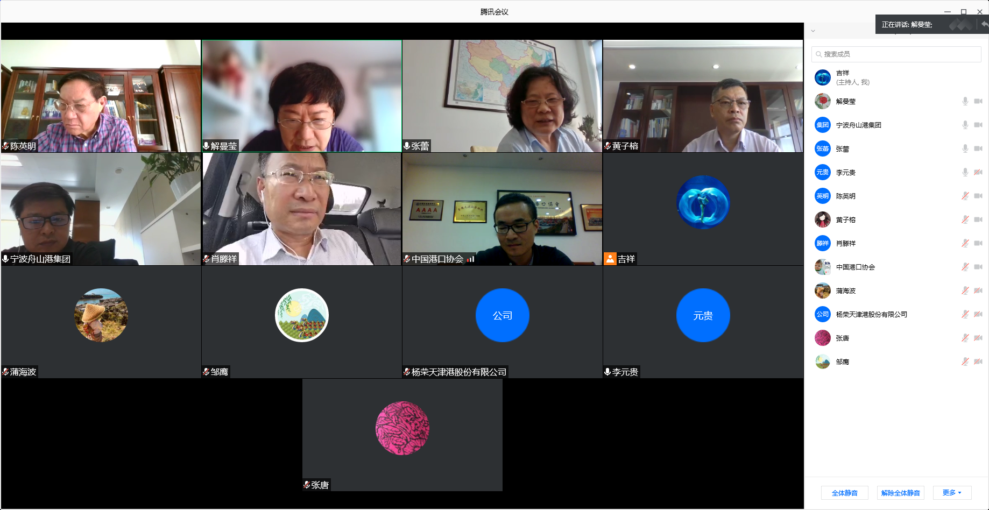
Task: Click the camera icon for 宁波舟山港集团
Action: point(978,125)
